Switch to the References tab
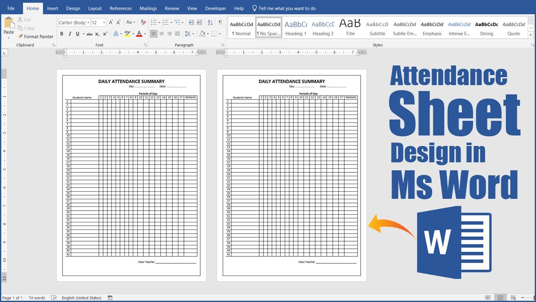536x302 pixels. tap(121, 8)
